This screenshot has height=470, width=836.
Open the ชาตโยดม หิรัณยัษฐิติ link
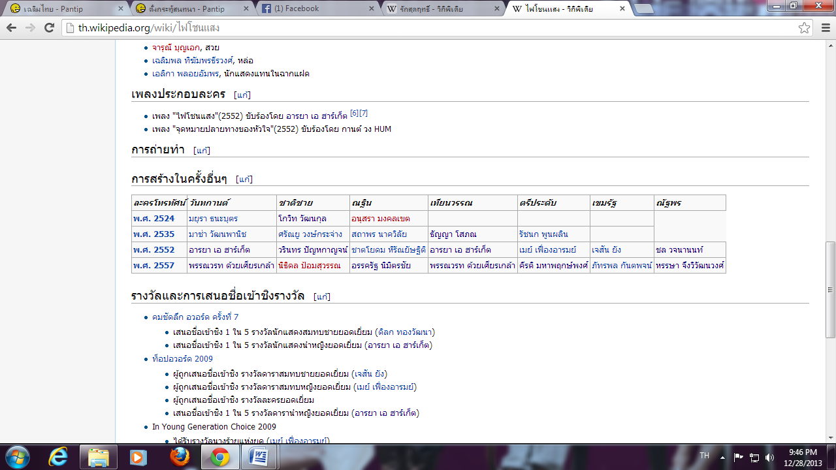[x=387, y=250]
